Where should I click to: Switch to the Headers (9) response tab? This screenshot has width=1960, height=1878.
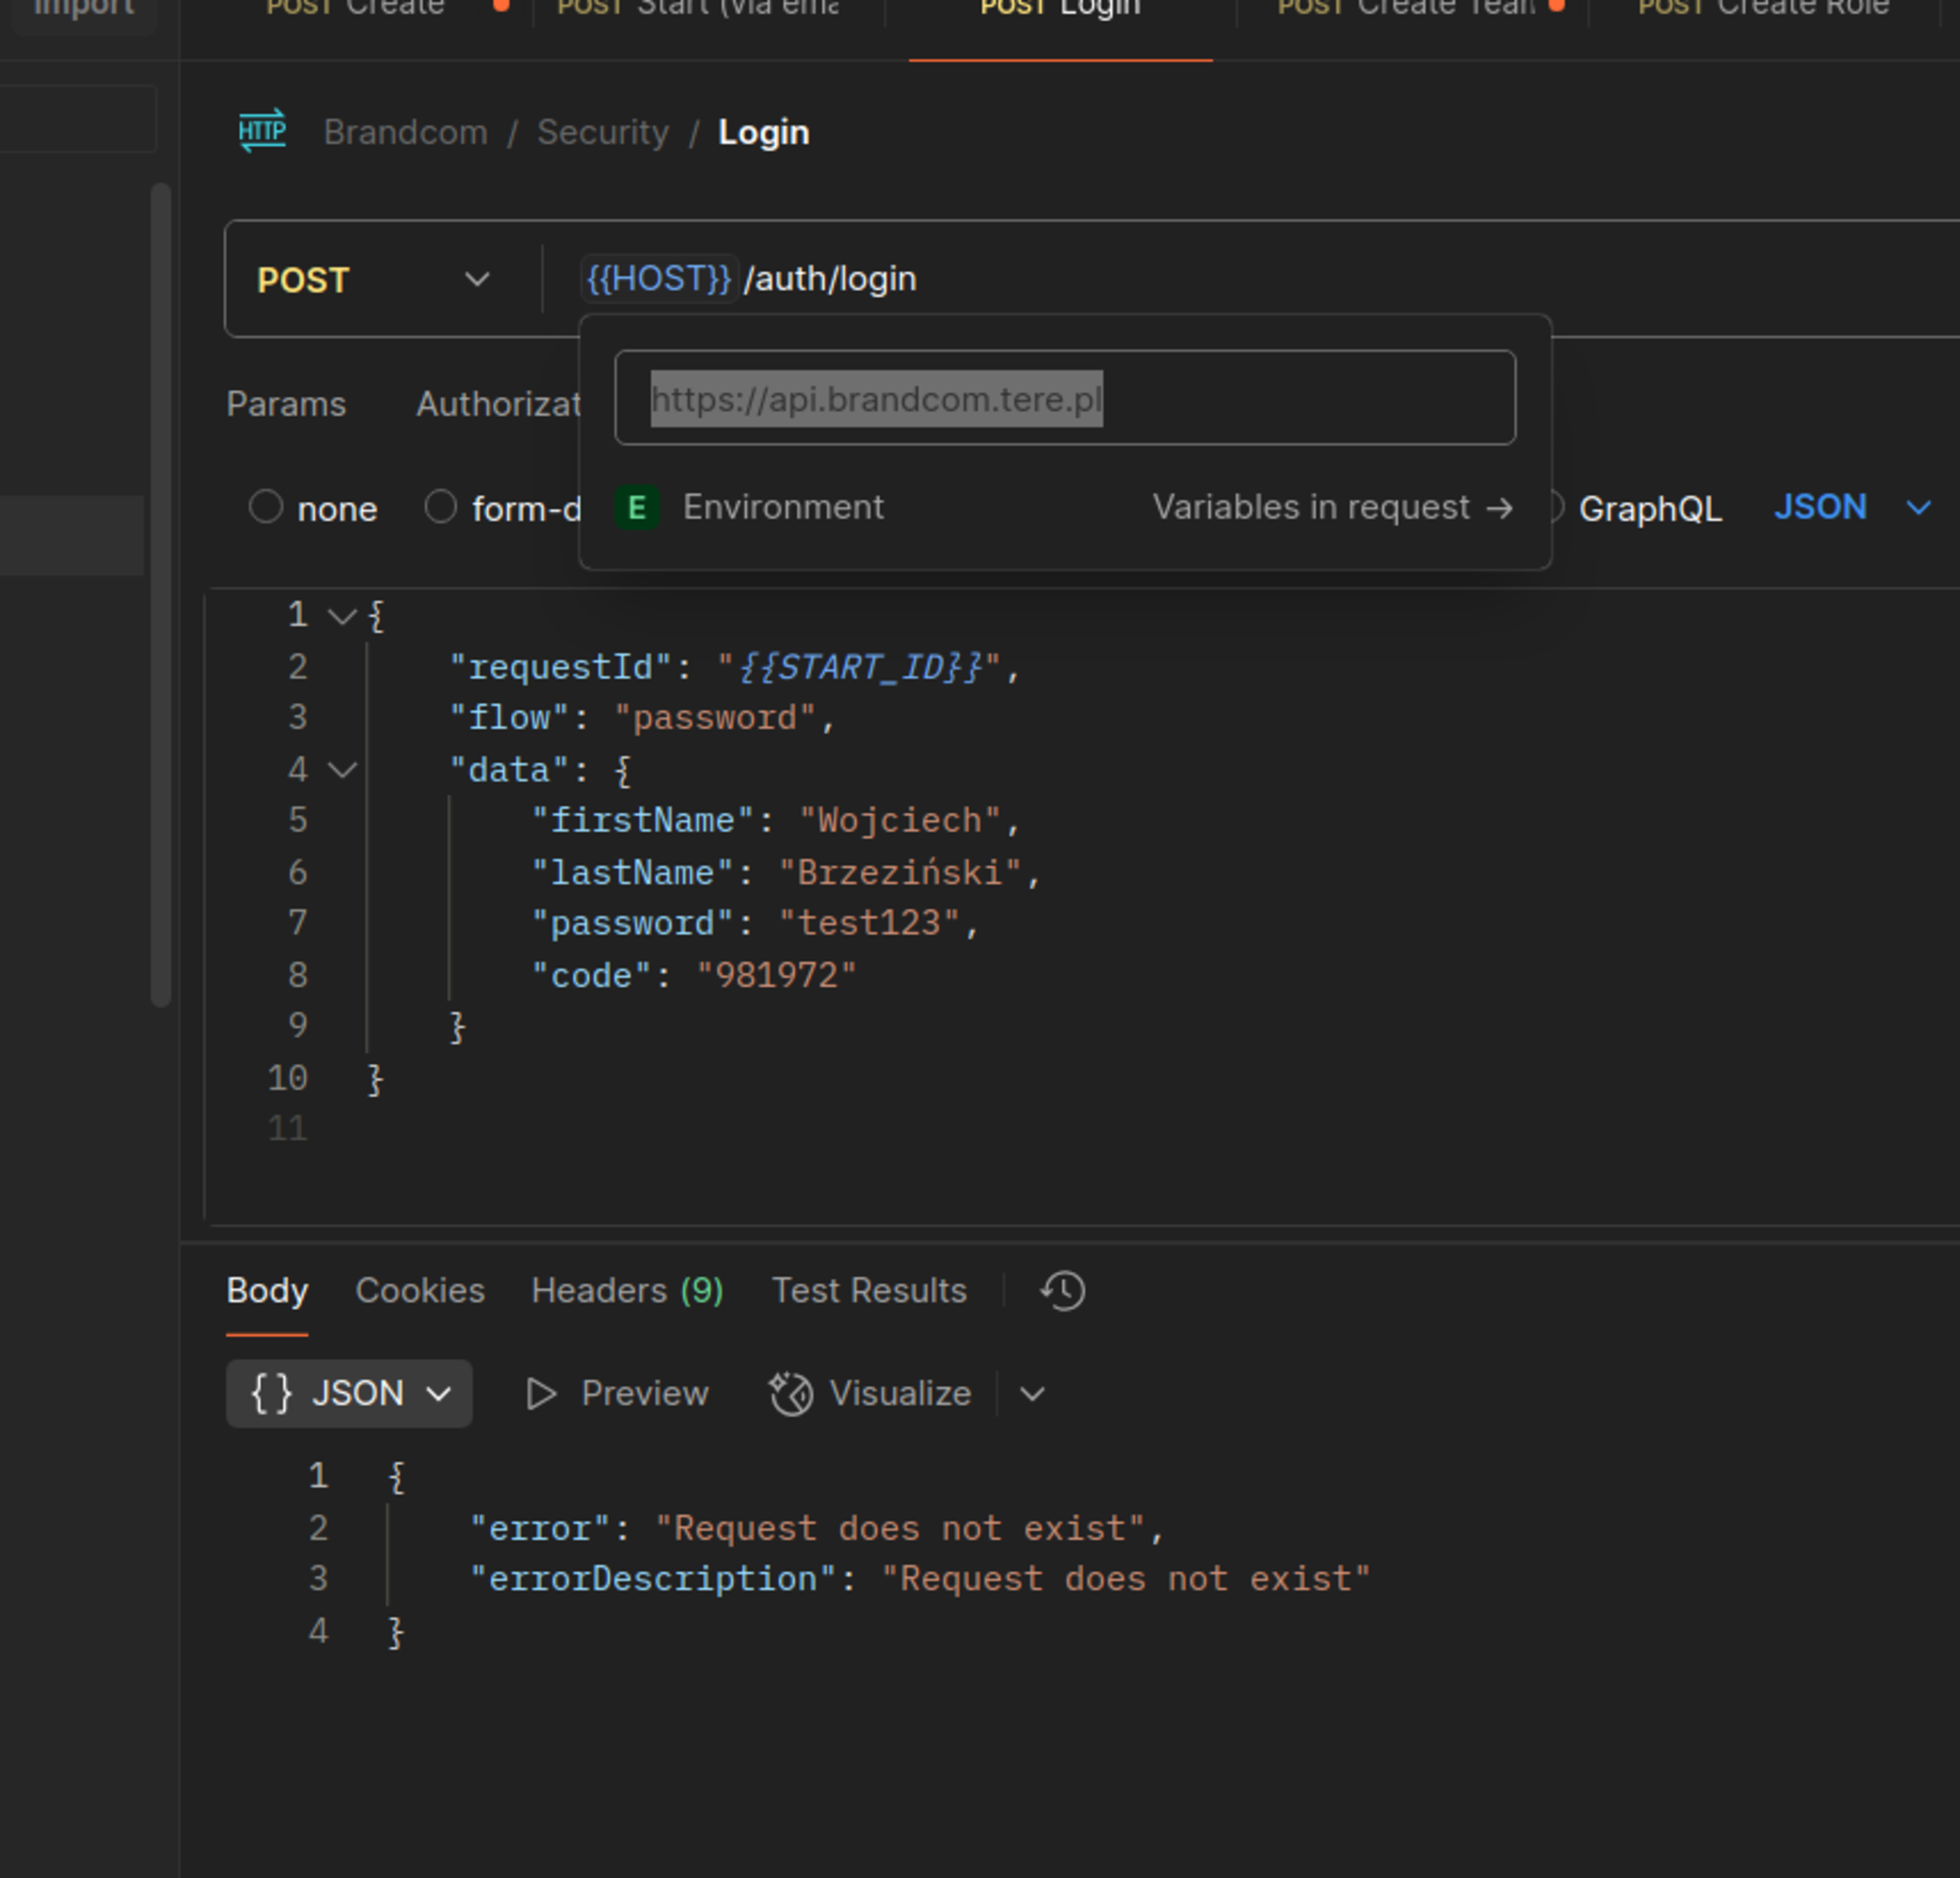pos(627,1290)
